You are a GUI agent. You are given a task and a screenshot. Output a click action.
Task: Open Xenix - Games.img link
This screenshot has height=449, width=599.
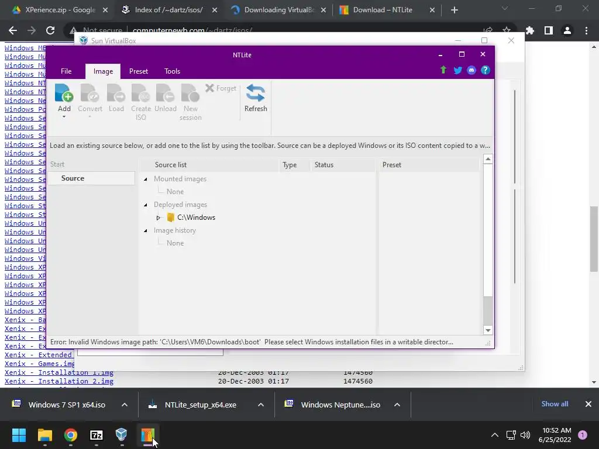(39, 364)
